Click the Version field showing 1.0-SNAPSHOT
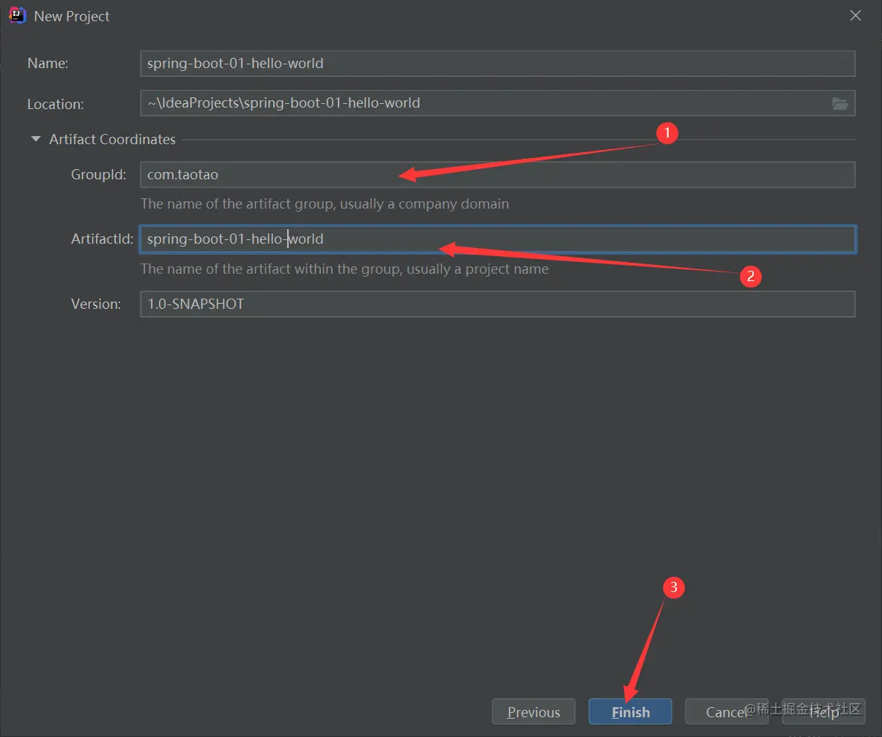Image resolution: width=882 pixels, height=737 pixels. point(497,304)
